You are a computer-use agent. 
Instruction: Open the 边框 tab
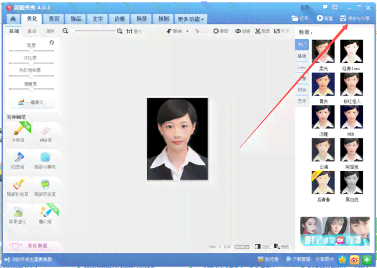pyautogui.click(x=119, y=19)
